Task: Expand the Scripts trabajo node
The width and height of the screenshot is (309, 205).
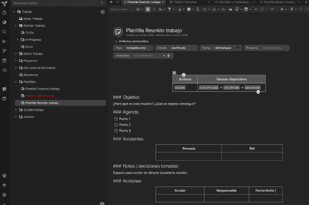Action: coord(16,110)
